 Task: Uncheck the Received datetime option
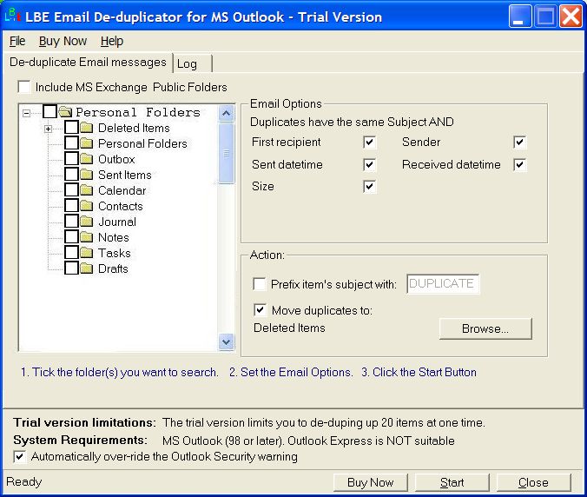coord(519,165)
